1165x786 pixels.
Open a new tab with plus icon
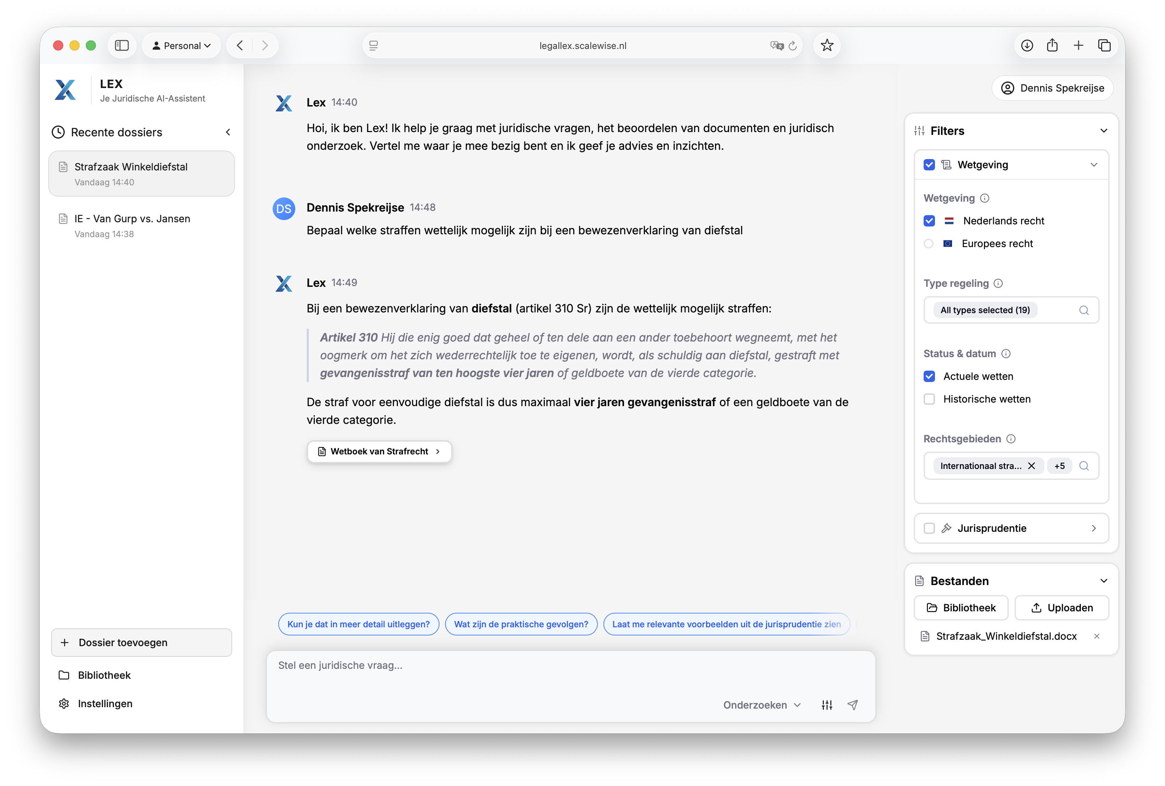1078,45
